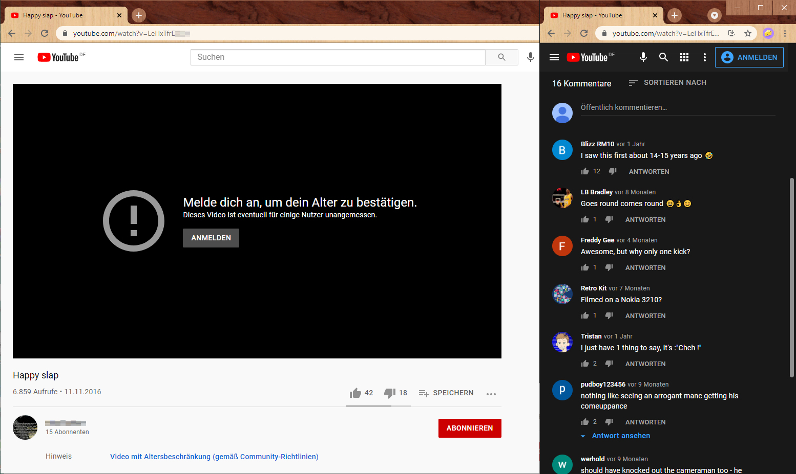
Task: Like Tristan's comment
Action: tap(585, 364)
